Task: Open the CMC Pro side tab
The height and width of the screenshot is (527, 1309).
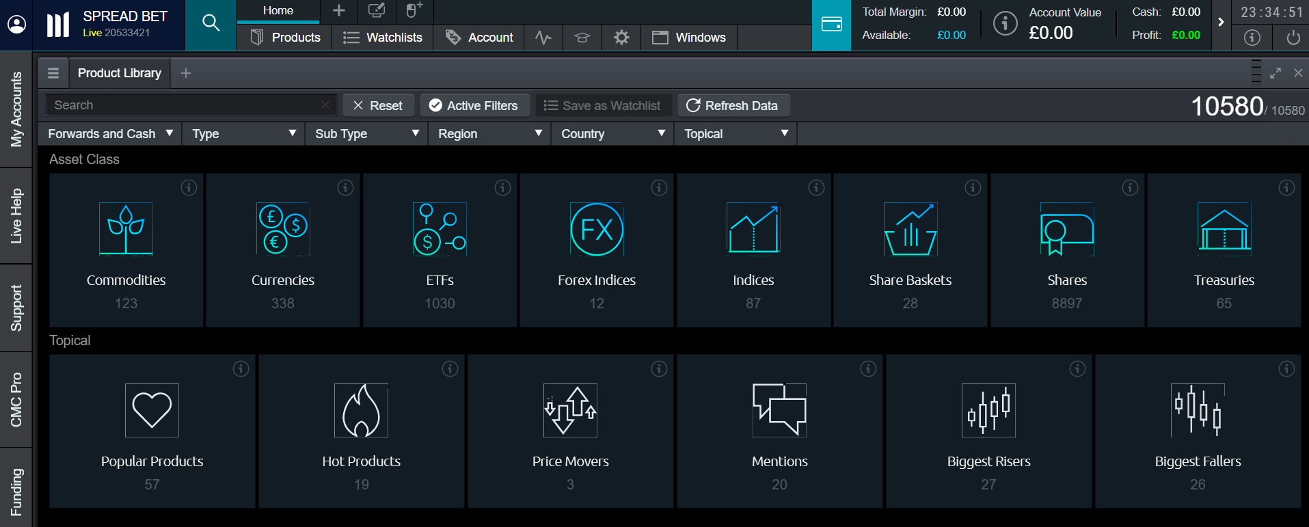Action: click(x=16, y=400)
